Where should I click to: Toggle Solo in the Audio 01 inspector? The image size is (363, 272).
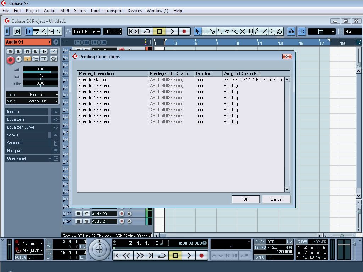point(18,52)
